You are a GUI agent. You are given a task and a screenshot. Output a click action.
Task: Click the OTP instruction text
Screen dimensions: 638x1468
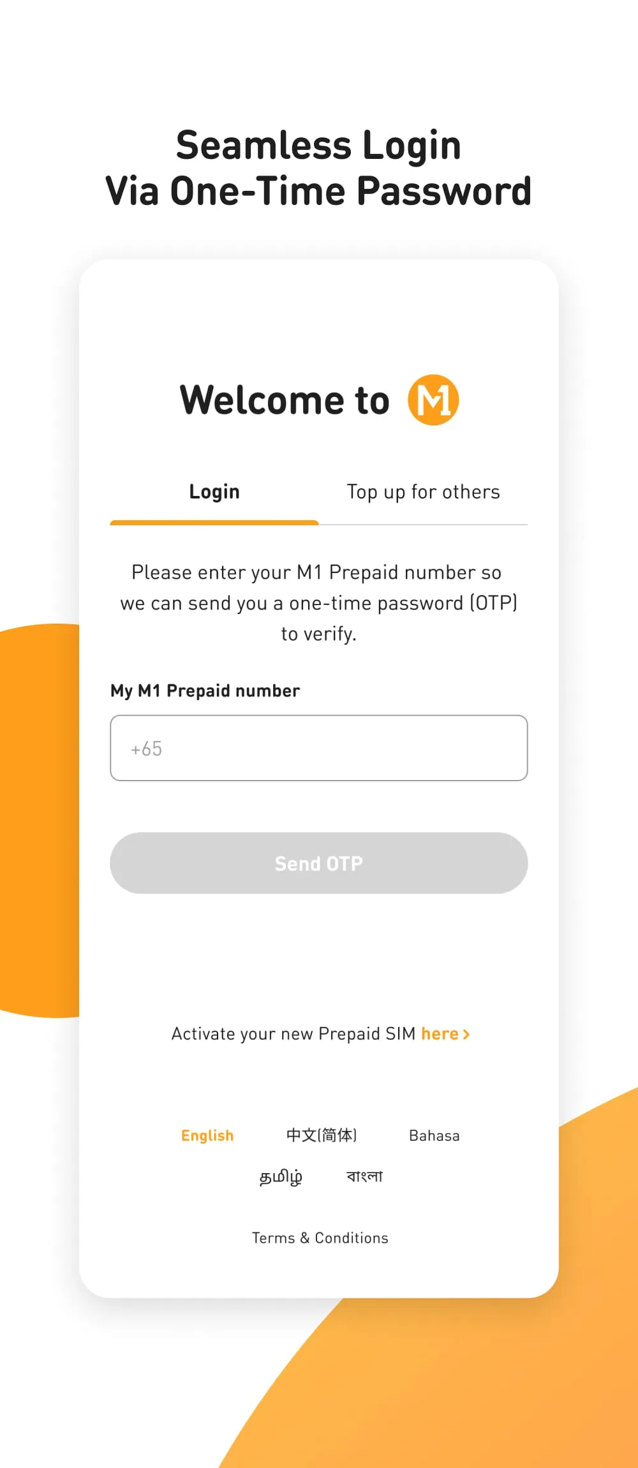pyautogui.click(x=319, y=603)
